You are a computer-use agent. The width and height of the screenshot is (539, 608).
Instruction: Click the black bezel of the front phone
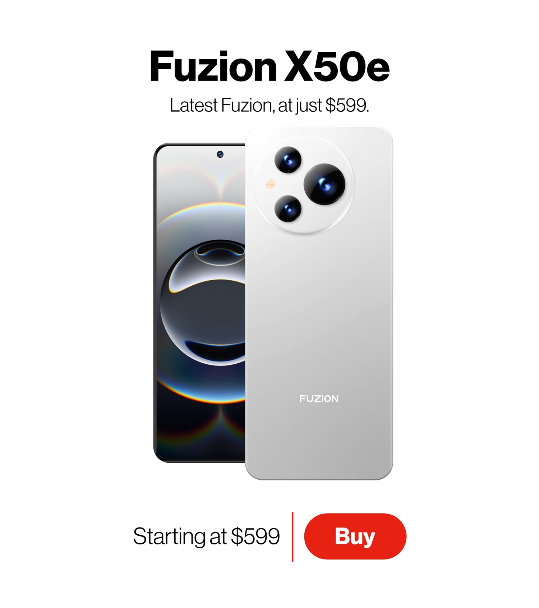pyautogui.click(x=155, y=303)
